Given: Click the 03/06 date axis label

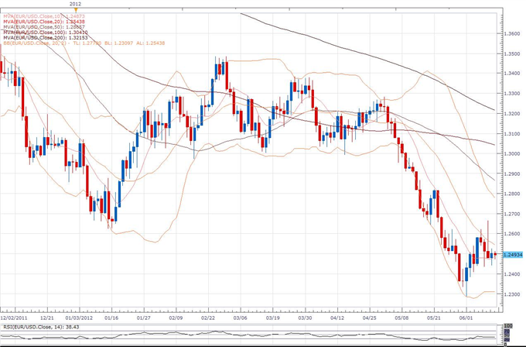Looking at the screenshot, I should click(x=241, y=318).
